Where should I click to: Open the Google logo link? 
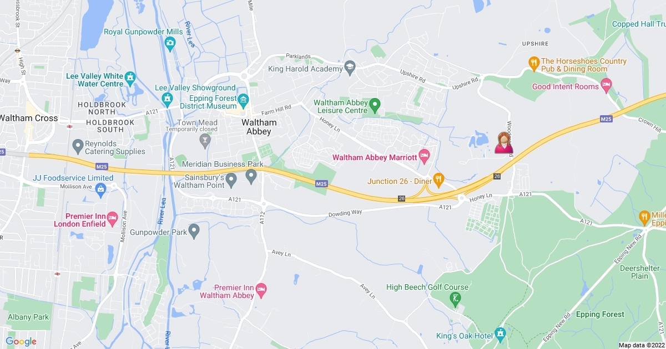click(x=21, y=341)
